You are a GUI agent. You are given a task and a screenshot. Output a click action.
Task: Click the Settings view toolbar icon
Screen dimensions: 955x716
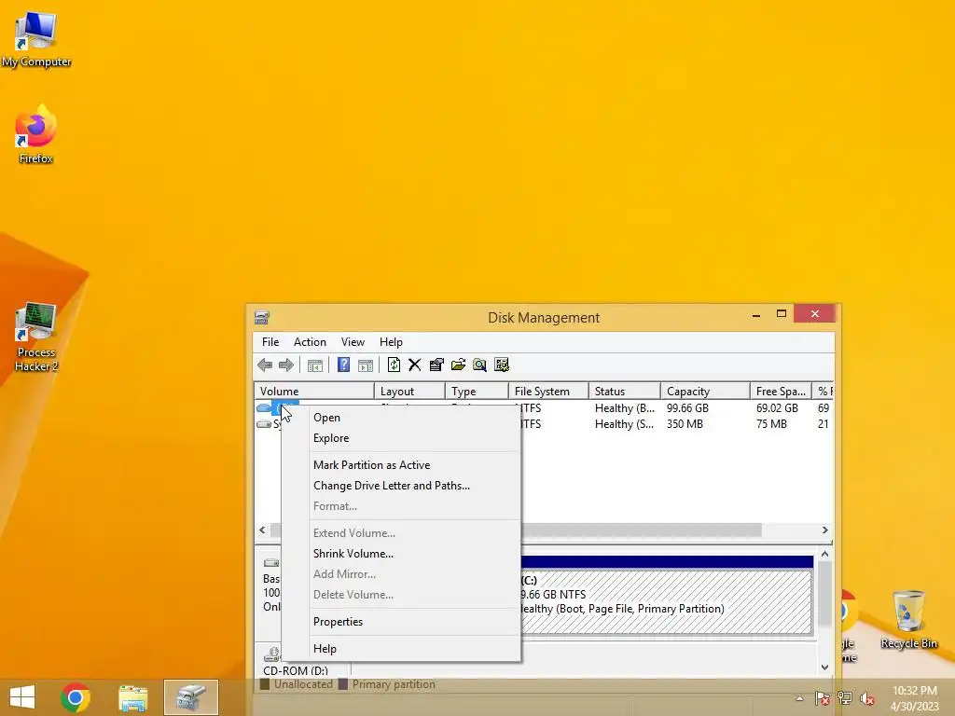[x=502, y=365]
